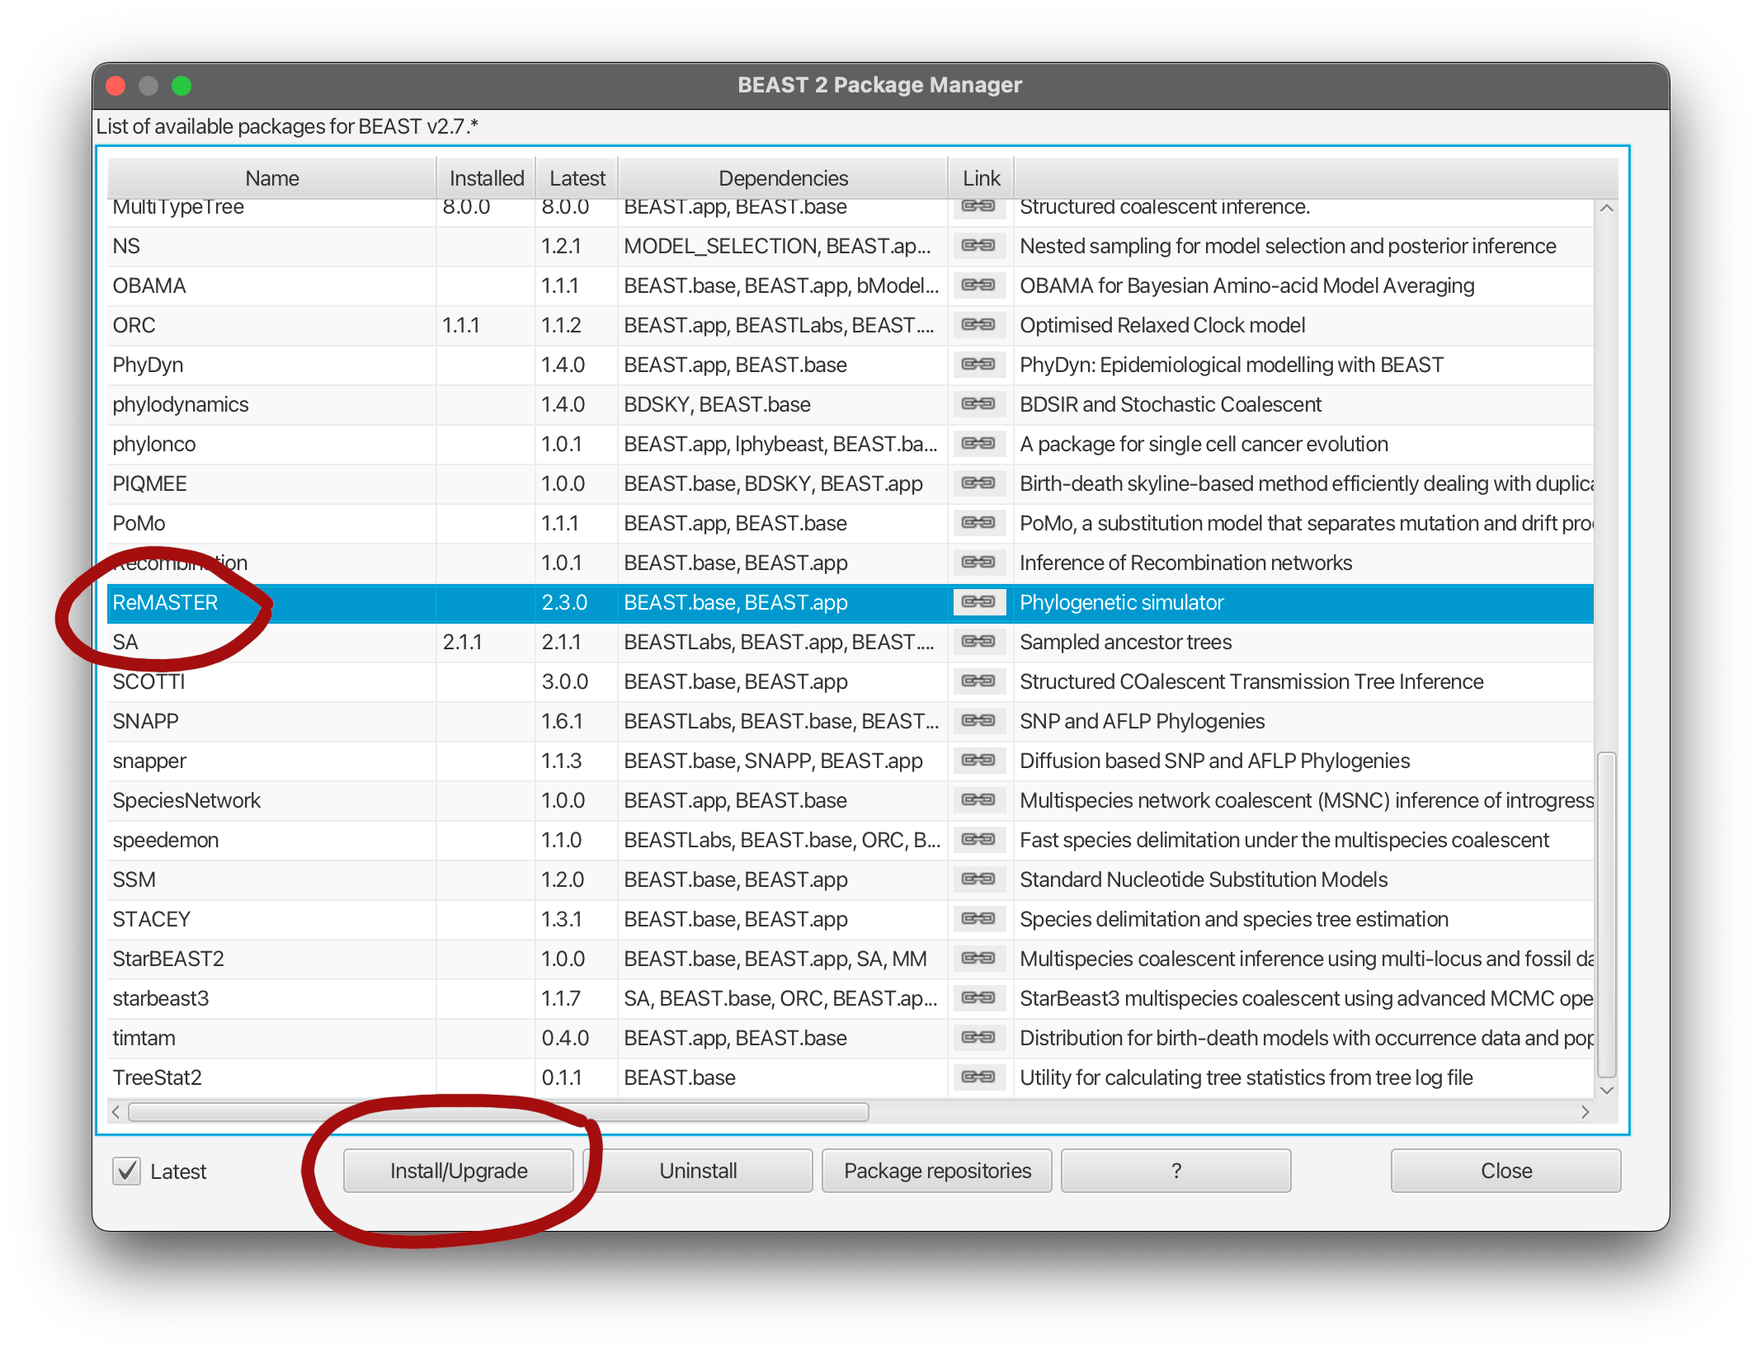Open the link icon for SCOTTI package
Screen dimensions: 1762x1353
pos(978,681)
